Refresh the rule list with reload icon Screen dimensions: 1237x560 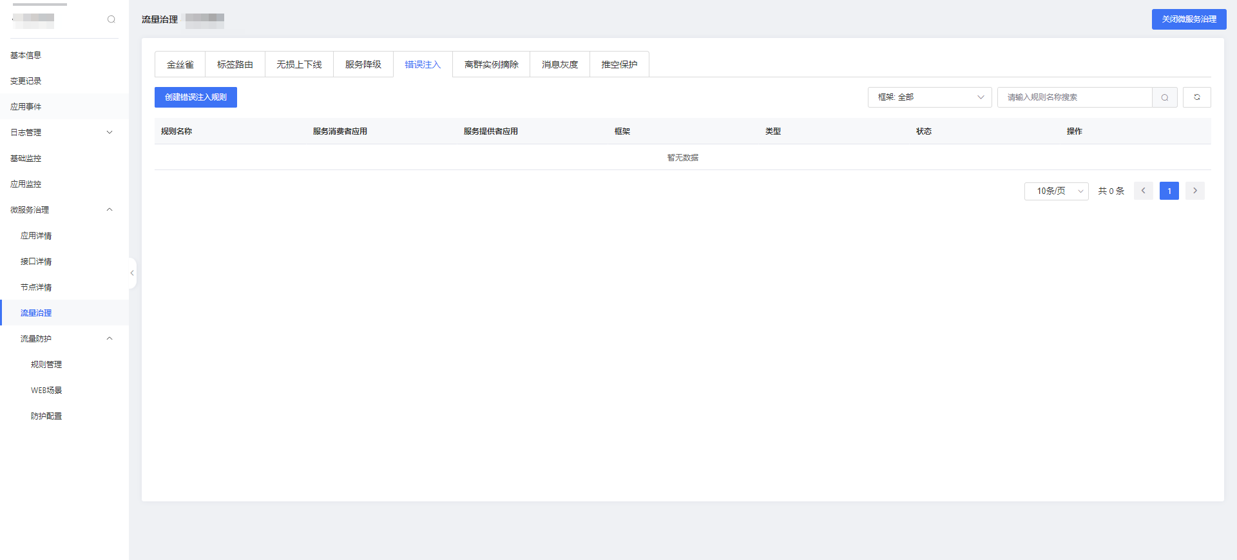pos(1197,97)
